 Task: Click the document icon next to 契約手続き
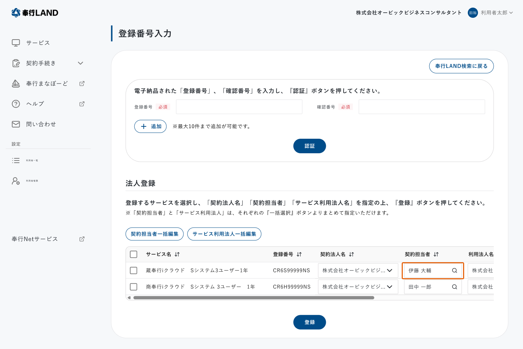click(x=16, y=63)
